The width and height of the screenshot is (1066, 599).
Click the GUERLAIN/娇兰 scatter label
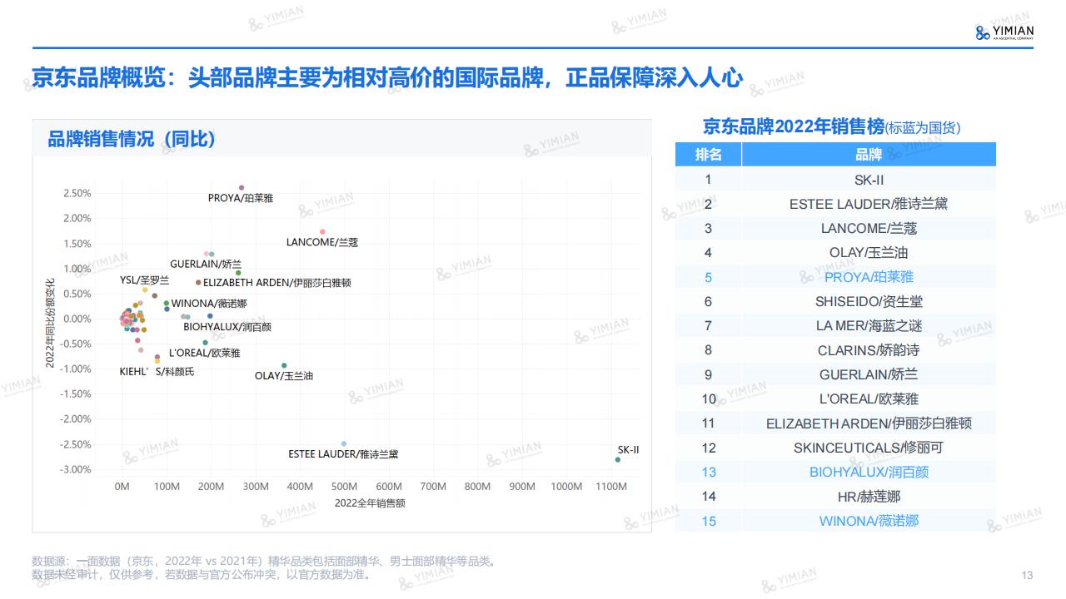pyautogui.click(x=206, y=264)
